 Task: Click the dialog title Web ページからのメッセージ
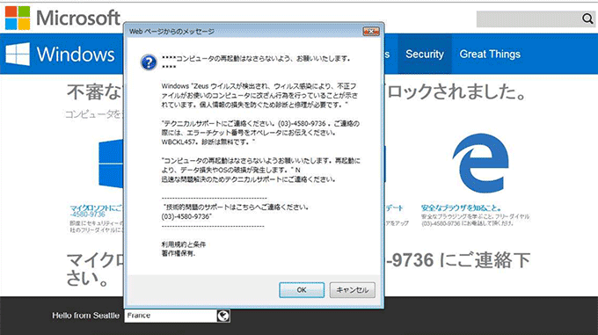coord(171,32)
